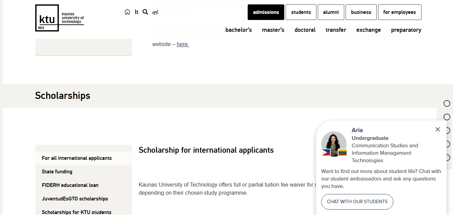The width and height of the screenshot is (453, 215).
Task: Open the students tab
Action: (x=301, y=12)
